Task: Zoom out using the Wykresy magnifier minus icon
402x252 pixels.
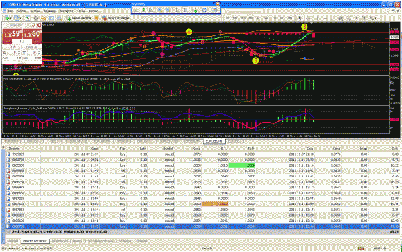Action: coord(168,10)
